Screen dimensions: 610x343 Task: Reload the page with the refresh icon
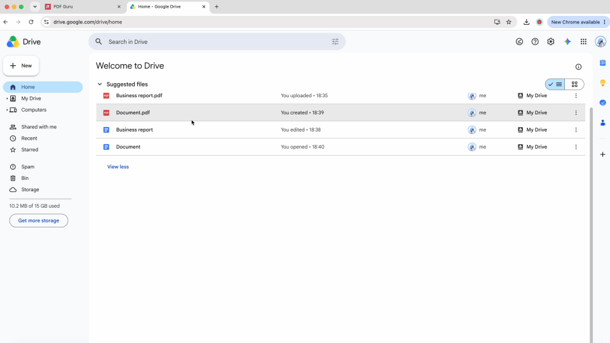(31, 22)
